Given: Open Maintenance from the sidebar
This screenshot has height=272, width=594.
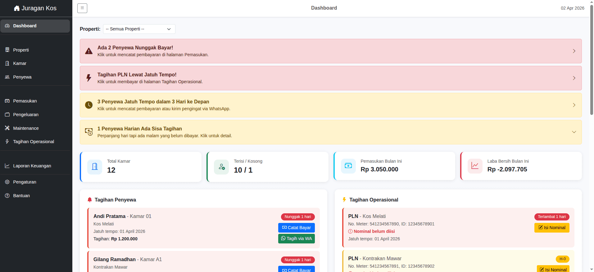Looking at the screenshot, I should click(x=35, y=128).
